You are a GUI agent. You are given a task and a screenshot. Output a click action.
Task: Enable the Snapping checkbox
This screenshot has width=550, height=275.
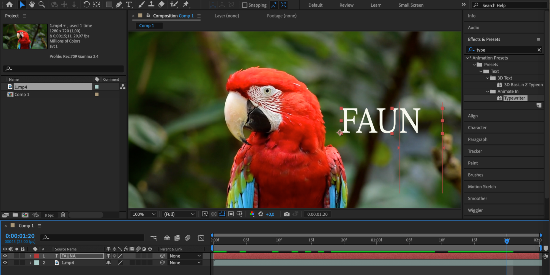[244, 5]
